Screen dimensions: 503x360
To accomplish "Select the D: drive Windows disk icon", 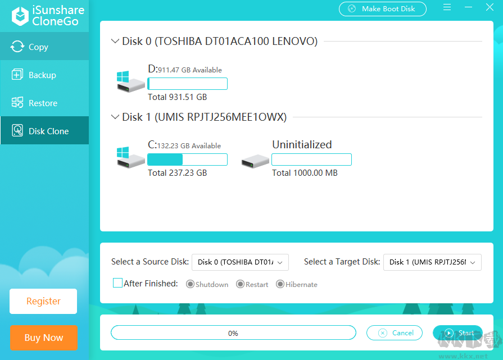I will pos(130,82).
